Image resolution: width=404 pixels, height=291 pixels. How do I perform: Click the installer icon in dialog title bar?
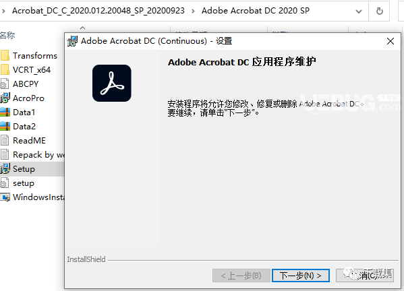72,41
